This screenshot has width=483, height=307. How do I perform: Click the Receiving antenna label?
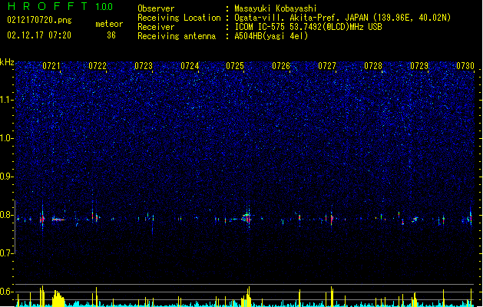click(x=177, y=36)
